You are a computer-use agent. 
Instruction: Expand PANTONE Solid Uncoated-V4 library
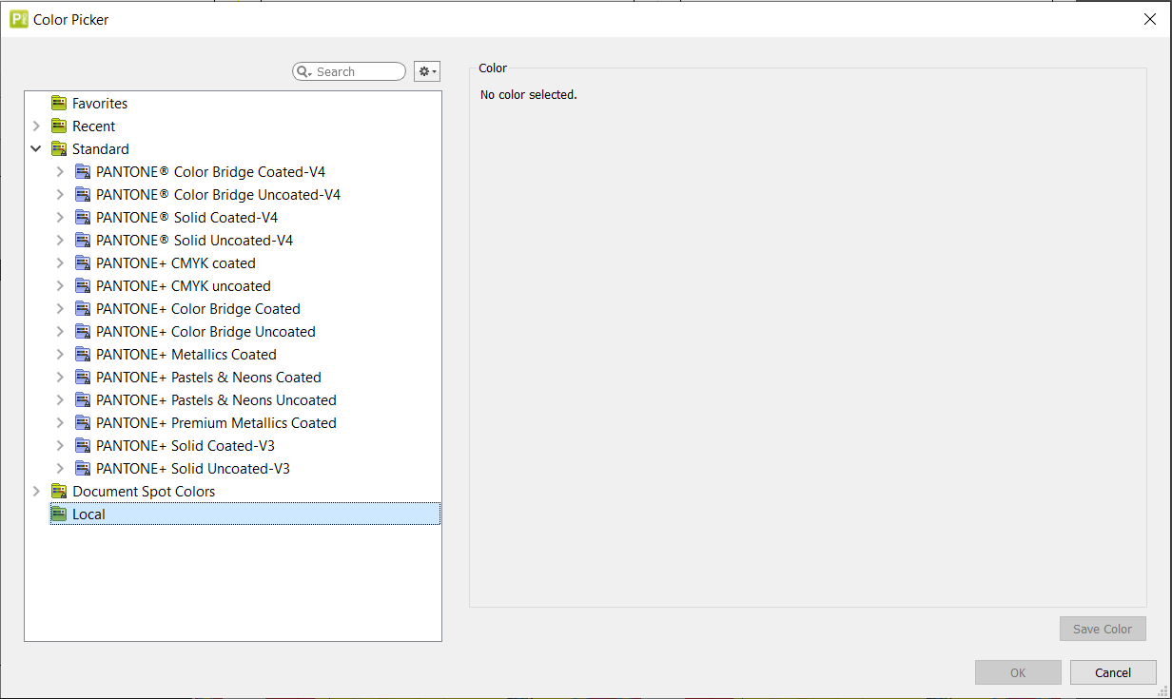pos(60,241)
